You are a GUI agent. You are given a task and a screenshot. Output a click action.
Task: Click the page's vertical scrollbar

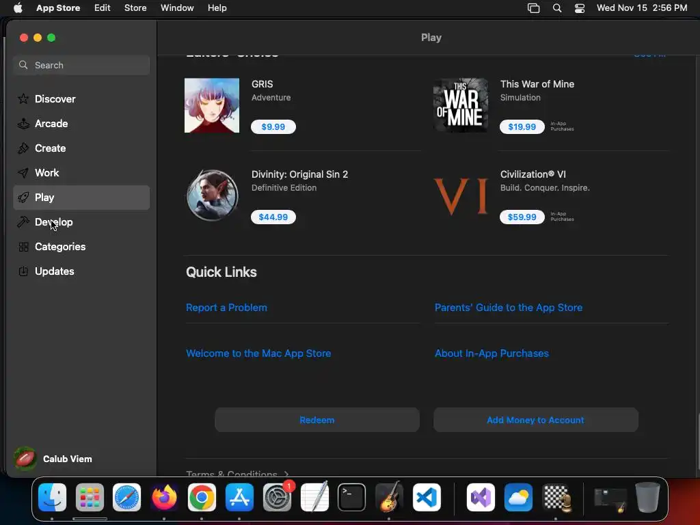pyautogui.click(x=698, y=442)
